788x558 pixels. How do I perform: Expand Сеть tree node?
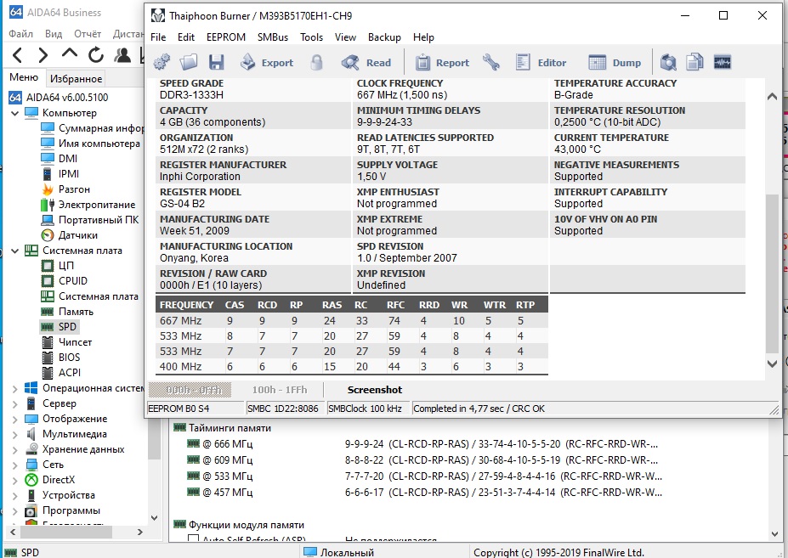point(14,465)
